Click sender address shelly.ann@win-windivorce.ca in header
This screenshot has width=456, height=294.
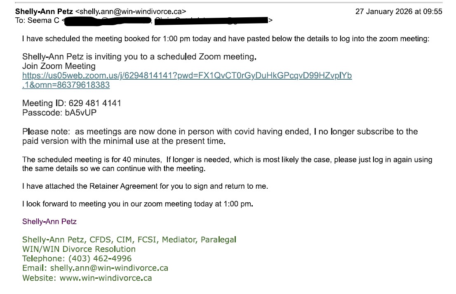(x=131, y=12)
